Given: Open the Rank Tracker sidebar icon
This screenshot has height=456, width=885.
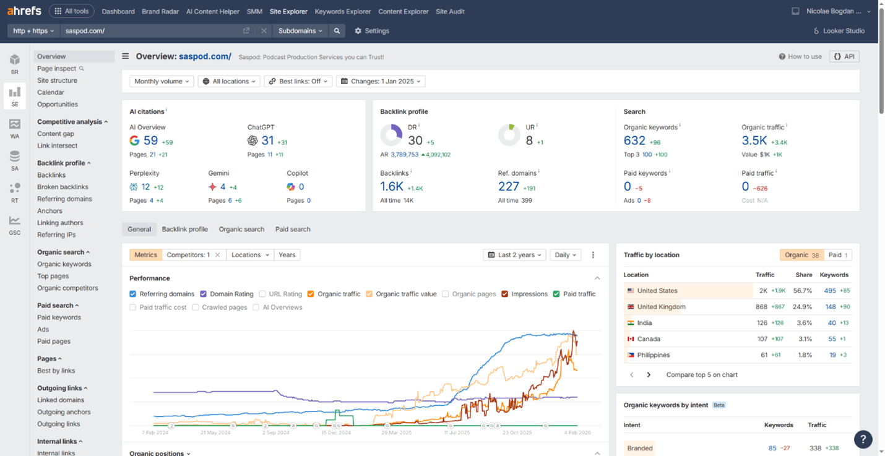Looking at the screenshot, I should [x=14, y=192].
